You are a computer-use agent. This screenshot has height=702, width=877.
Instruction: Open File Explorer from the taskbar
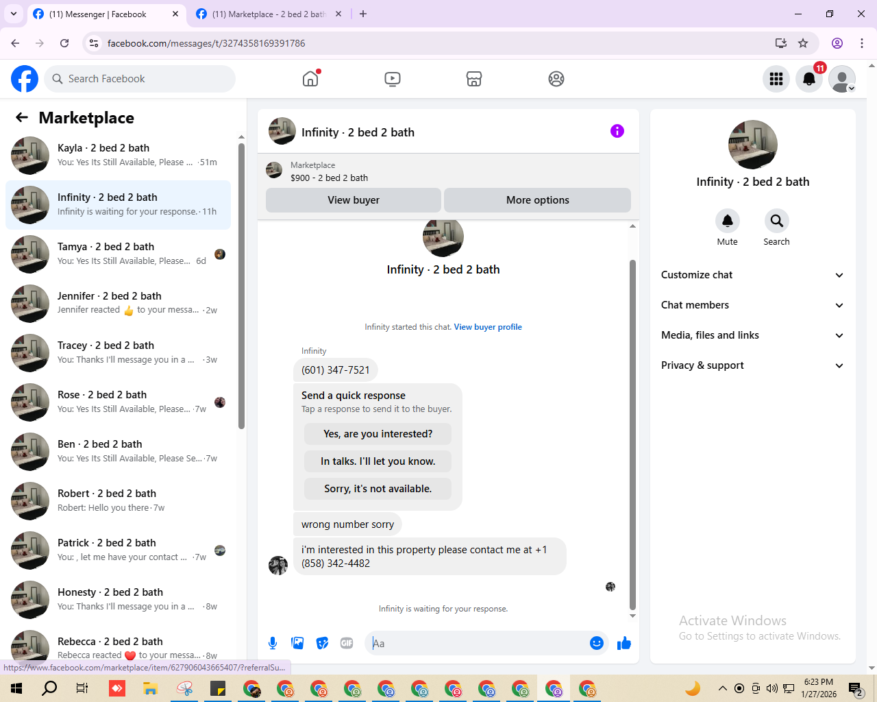tap(151, 688)
